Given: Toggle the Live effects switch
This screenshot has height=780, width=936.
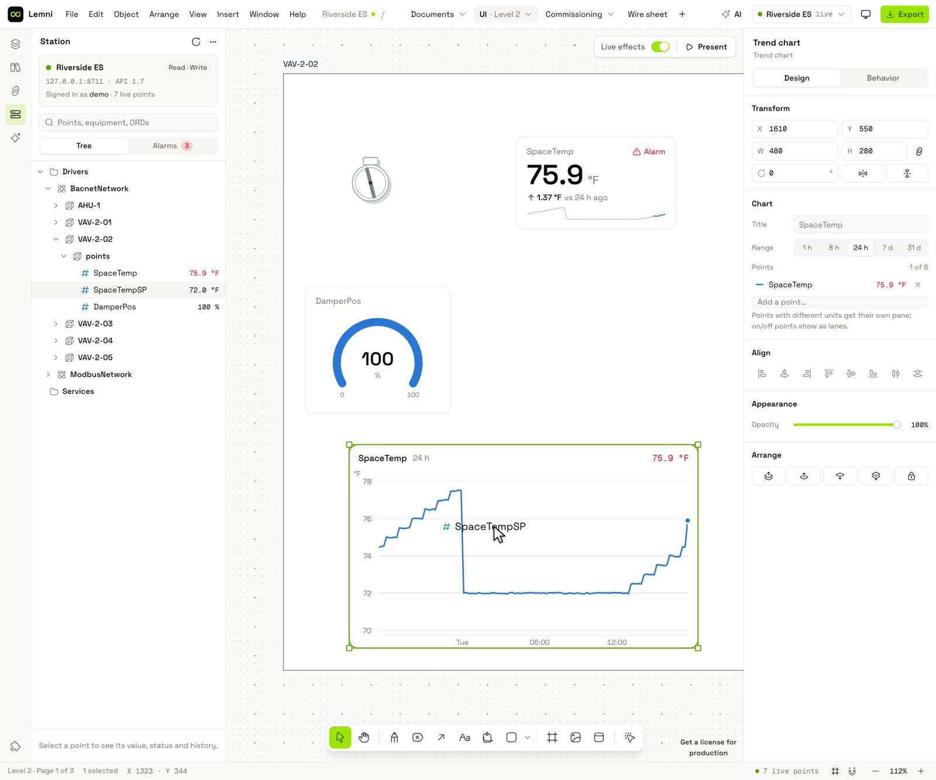Looking at the screenshot, I should tap(660, 47).
